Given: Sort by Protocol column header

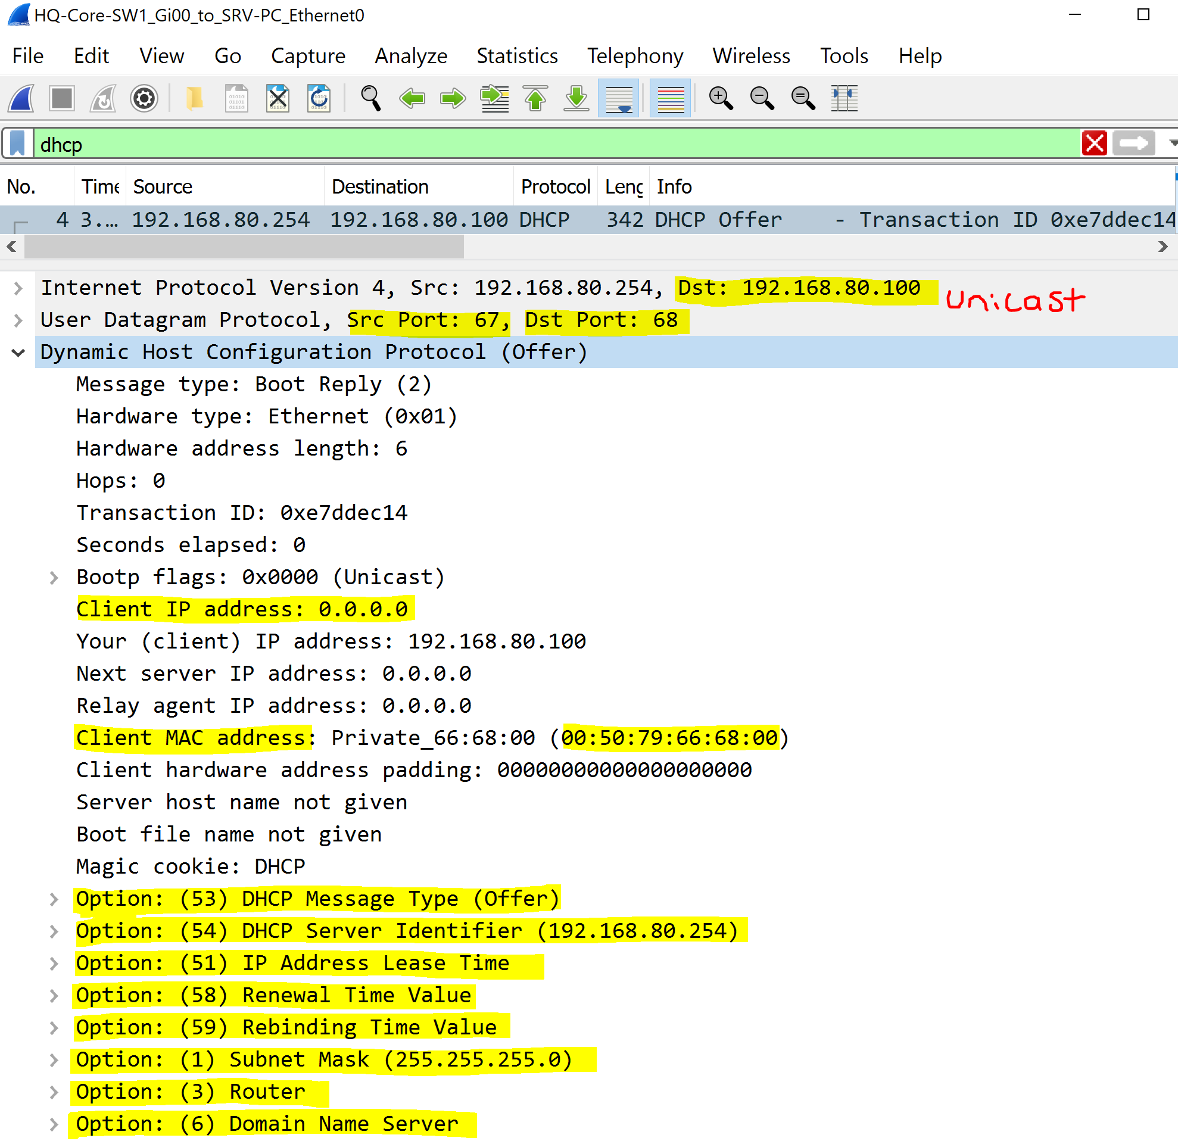Looking at the screenshot, I should (556, 186).
